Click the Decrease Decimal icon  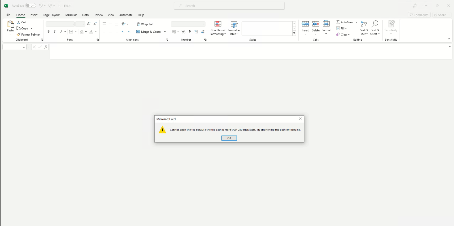pyautogui.click(x=203, y=32)
